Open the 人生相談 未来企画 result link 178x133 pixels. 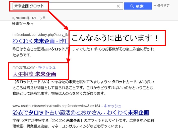coord(34,74)
